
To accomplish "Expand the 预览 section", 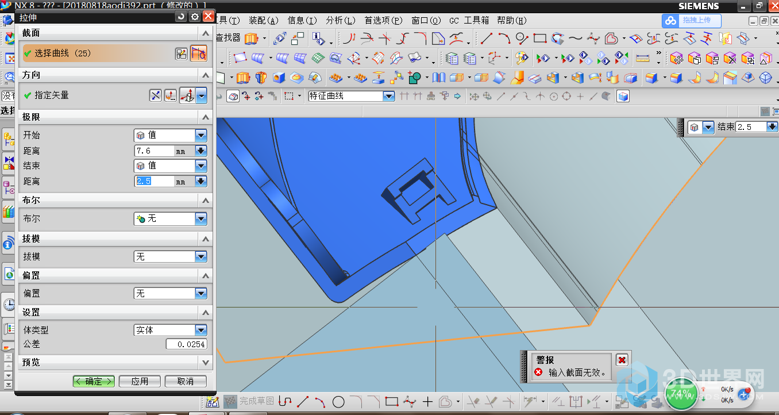I will [206, 363].
